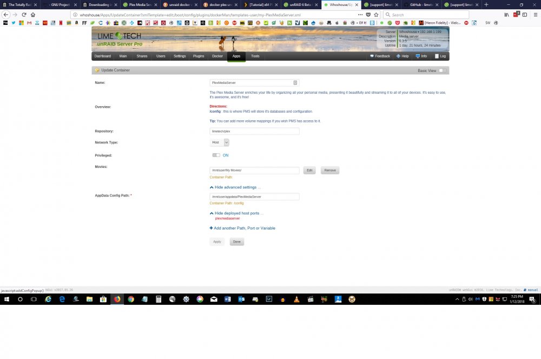
Task: Click the Movies path input field
Action: [255, 171]
